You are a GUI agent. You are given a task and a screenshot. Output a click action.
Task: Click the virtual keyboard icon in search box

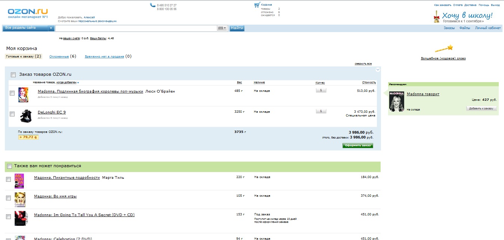222,28
